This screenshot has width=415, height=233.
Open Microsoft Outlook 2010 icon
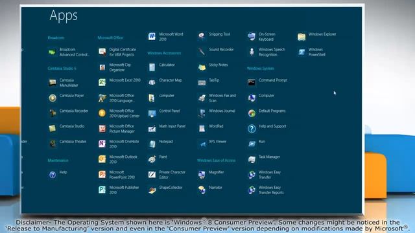(102, 159)
